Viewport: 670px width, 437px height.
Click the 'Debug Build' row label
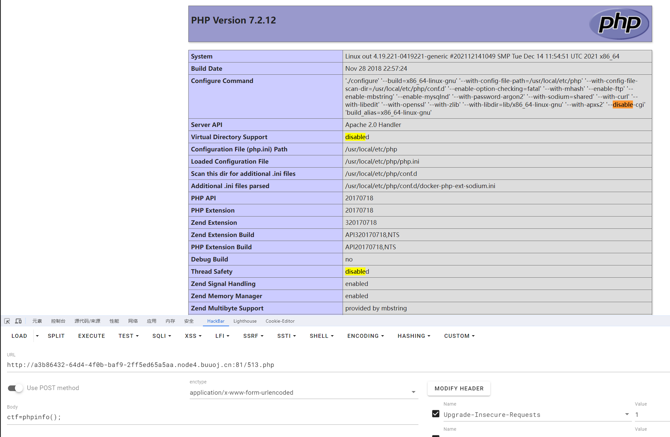(x=210, y=259)
